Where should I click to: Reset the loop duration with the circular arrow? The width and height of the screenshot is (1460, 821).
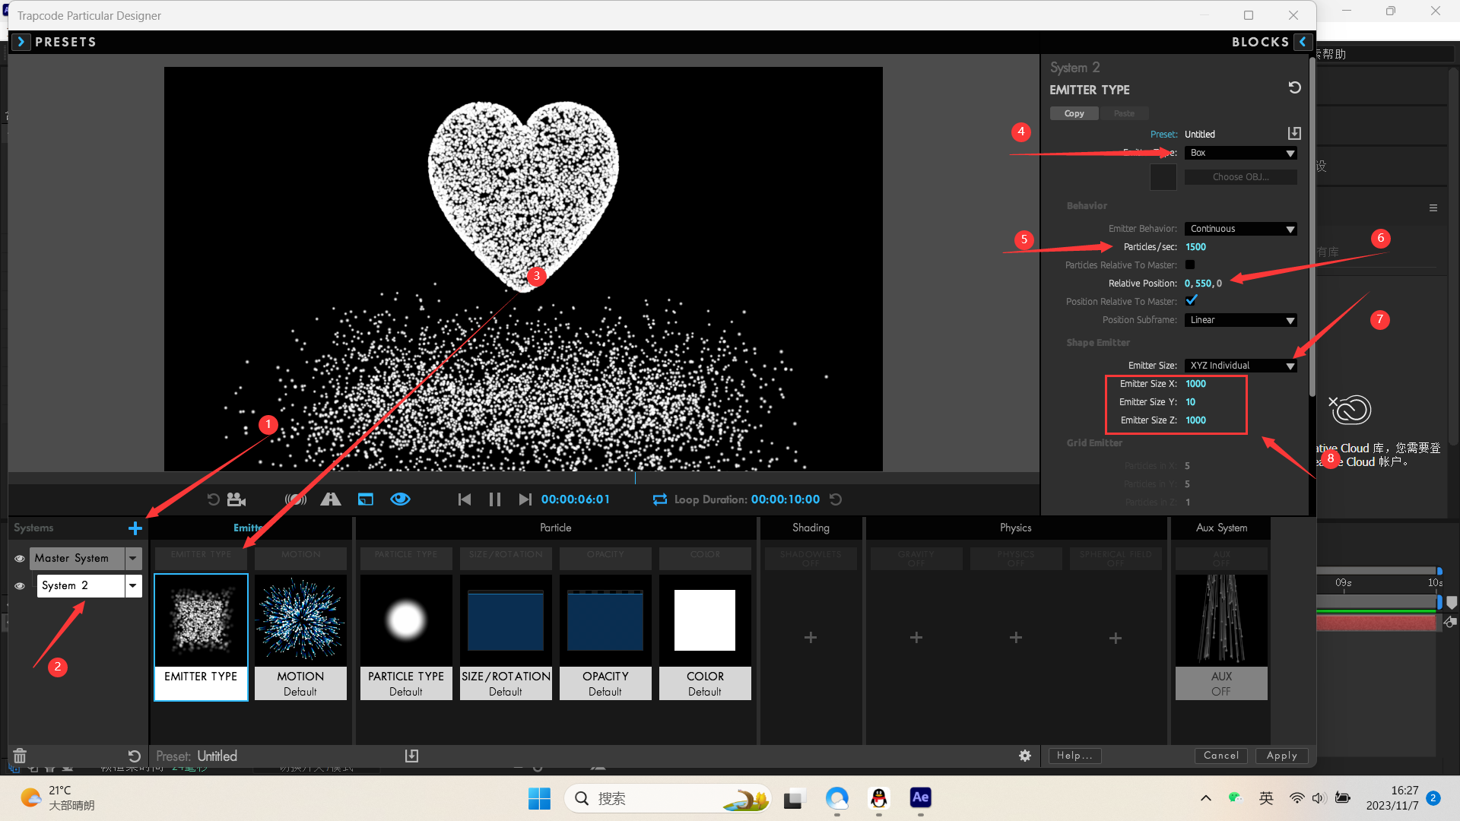(836, 499)
